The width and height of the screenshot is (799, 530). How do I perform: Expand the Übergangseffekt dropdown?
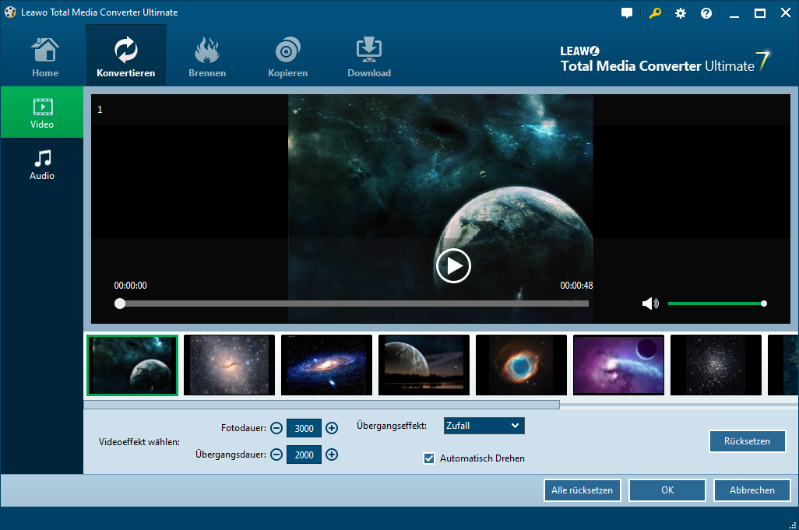484,426
